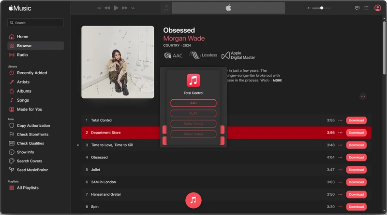Open more options for Obsessed track
Screen dimensions: 387x215
pyautogui.click(x=341, y=157)
